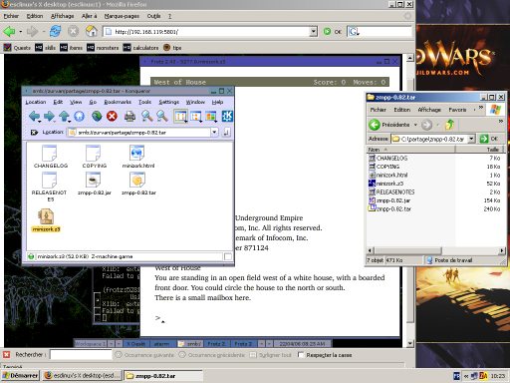Image resolution: width=510 pixels, height=383 pixels.
Task: Zoom out with second Konqueror magnifier
Action: 162,116
